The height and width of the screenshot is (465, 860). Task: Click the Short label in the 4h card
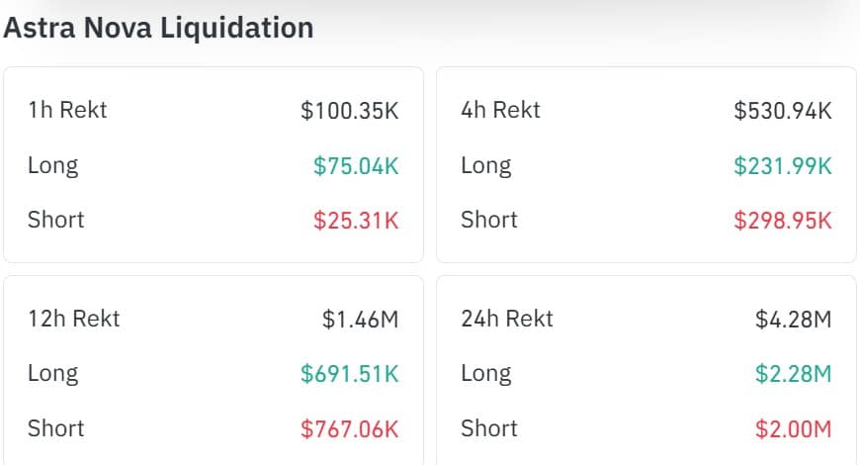pos(488,220)
